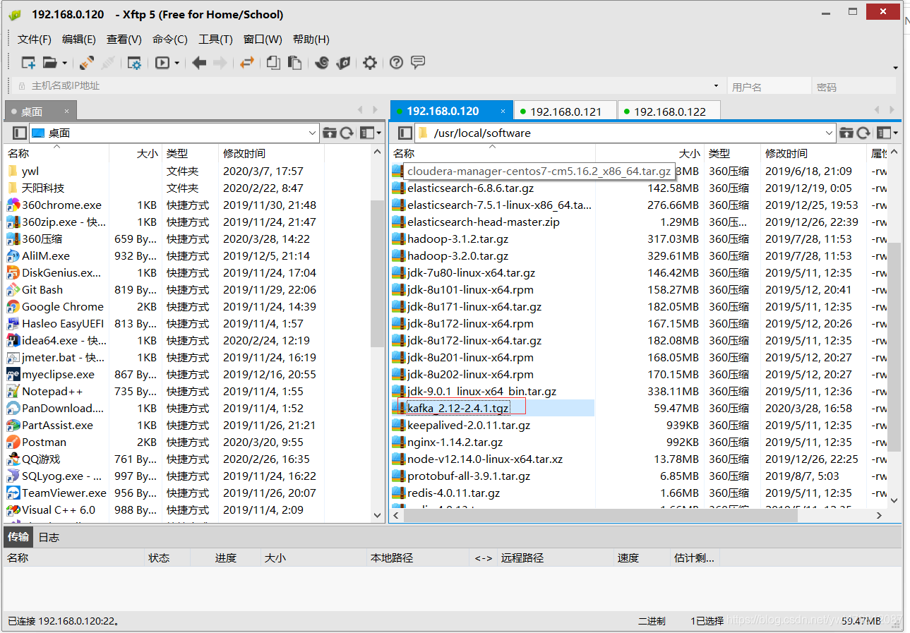The width and height of the screenshot is (910, 633).
Task: Select TeamViewer.exe in the local list
Action: pyautogui.click(x=64, y=493)
